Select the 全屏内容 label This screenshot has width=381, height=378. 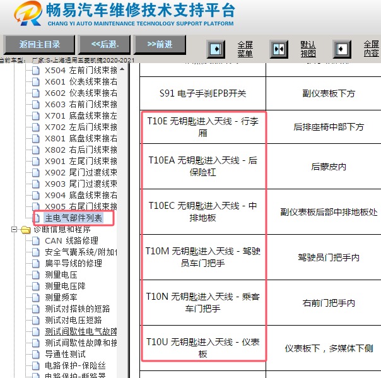click(372, 49)
